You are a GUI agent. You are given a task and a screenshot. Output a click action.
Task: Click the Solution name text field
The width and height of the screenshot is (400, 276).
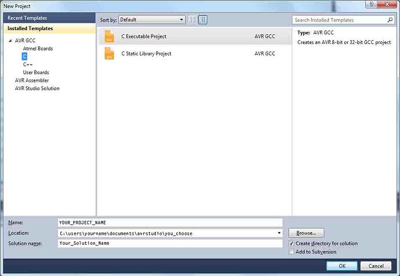point(169,244)
